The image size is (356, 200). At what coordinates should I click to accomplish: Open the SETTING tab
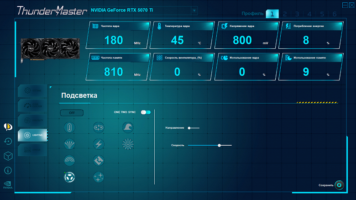coord(33,91)
